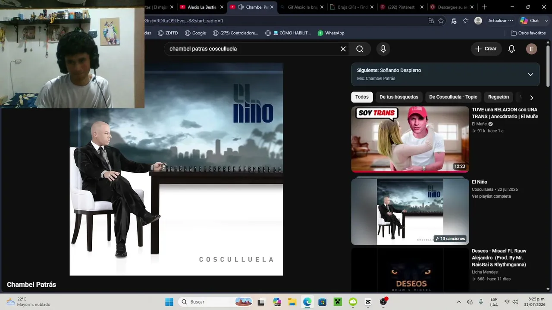Switch to the Descargue su tab

(x=452, y=7)
